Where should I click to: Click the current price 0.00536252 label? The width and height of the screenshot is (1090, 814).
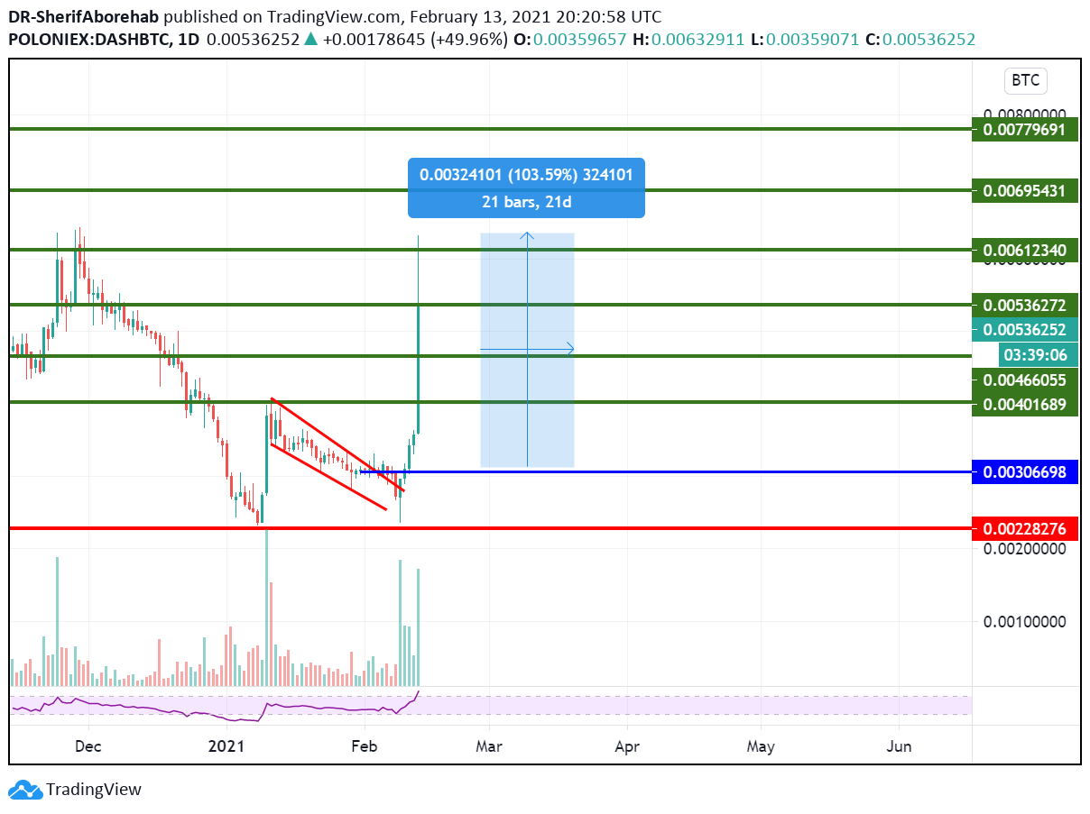coord(1025,330)
